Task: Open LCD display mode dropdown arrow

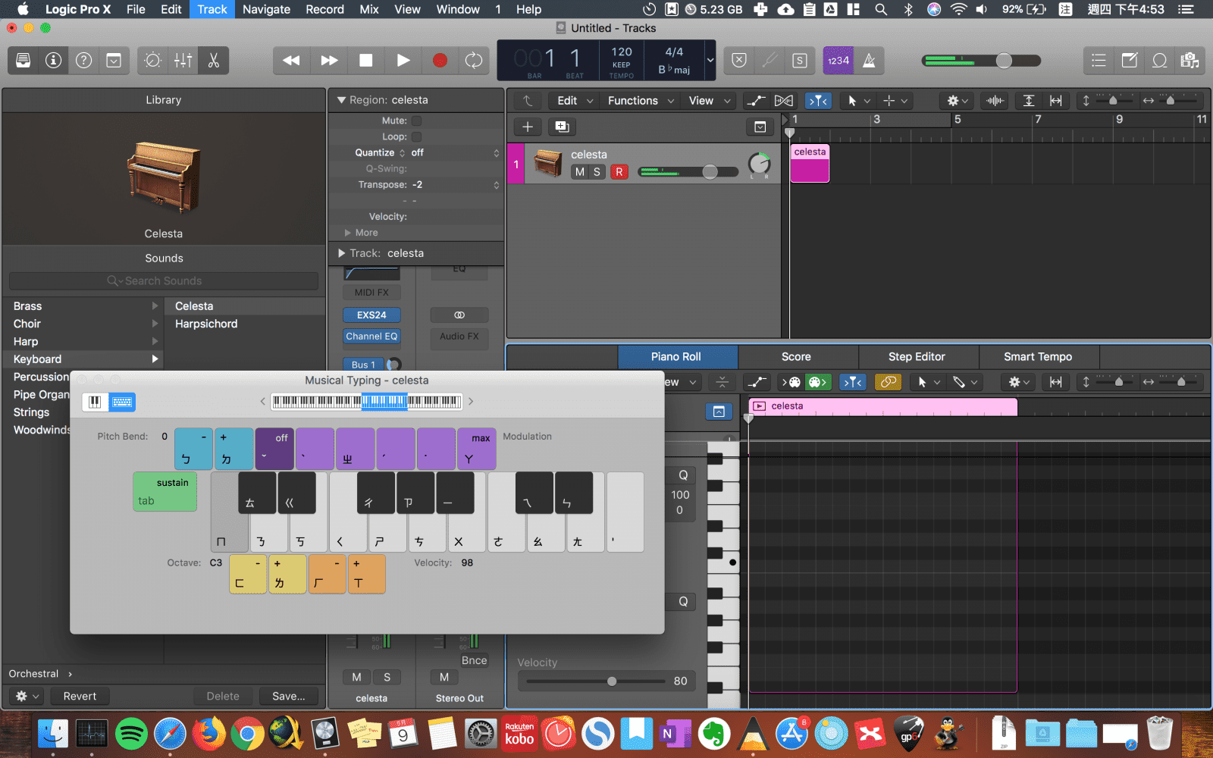Action: (710, 61)
